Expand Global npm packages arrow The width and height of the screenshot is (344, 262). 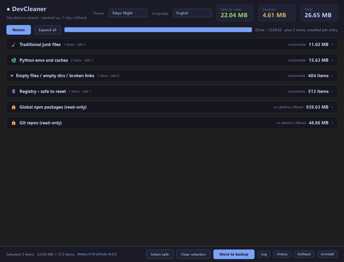(x=332, y=107)
